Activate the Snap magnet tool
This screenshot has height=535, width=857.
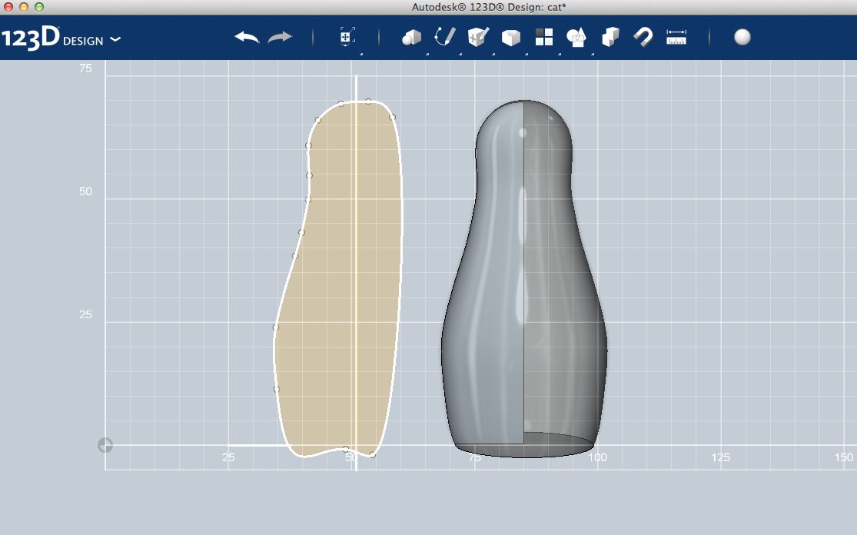pos(643,37)
